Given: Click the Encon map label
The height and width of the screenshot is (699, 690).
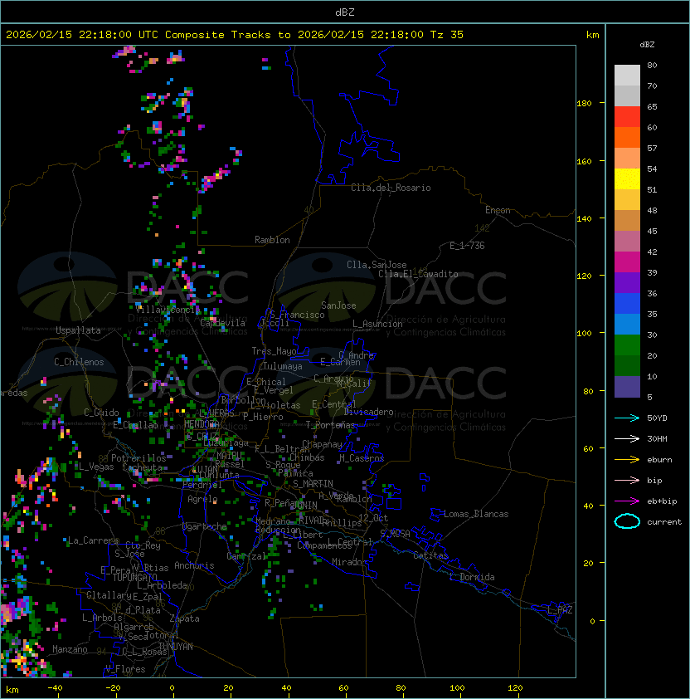Looking at the screenshot, I should 498,210.
